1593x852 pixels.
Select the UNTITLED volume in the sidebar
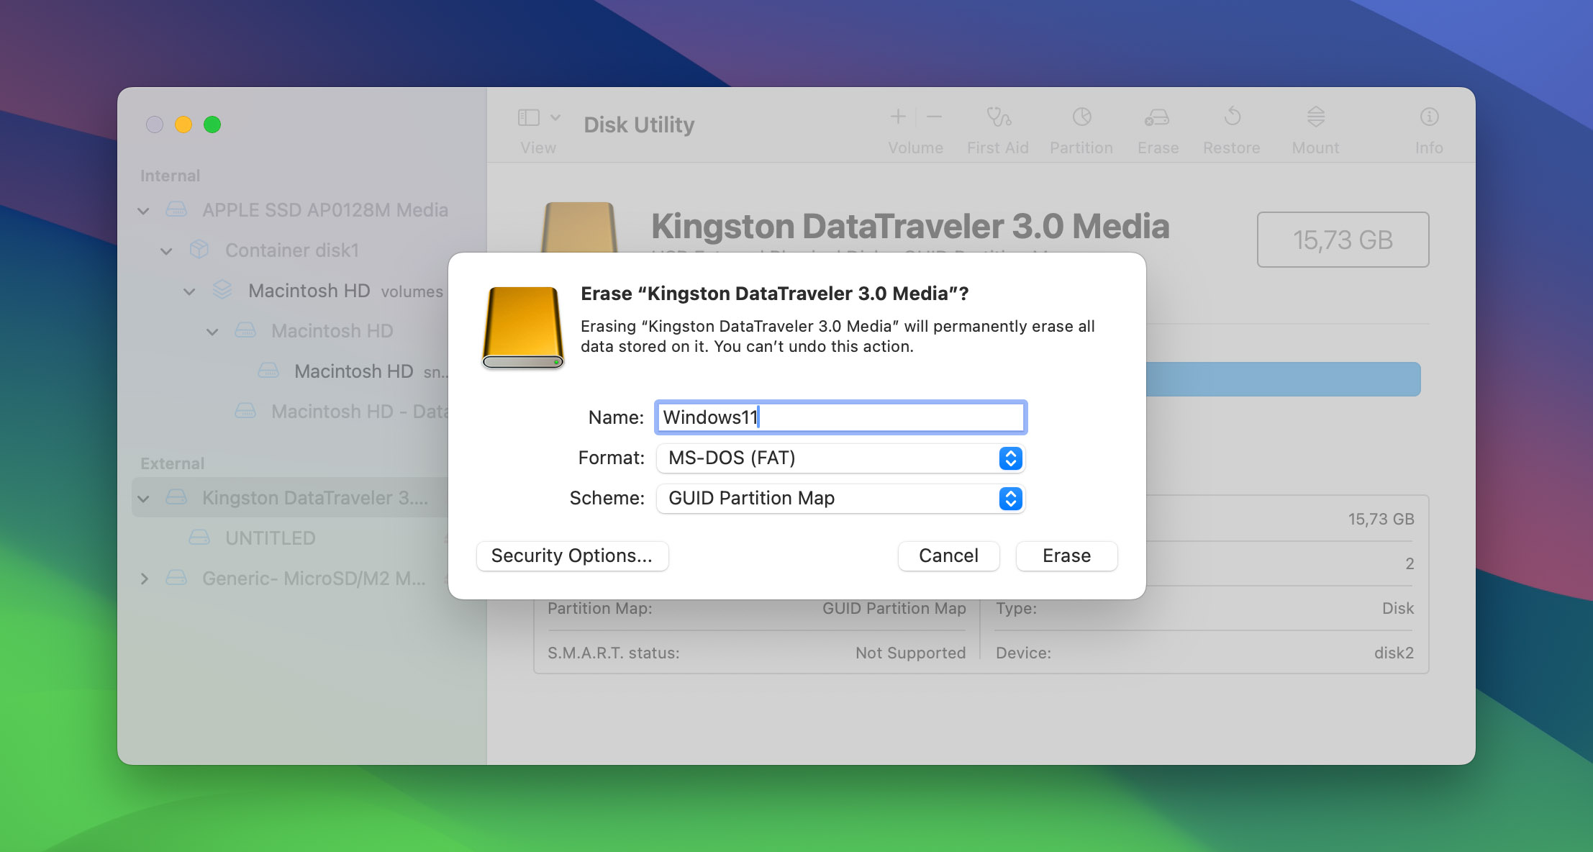point(269,538)
